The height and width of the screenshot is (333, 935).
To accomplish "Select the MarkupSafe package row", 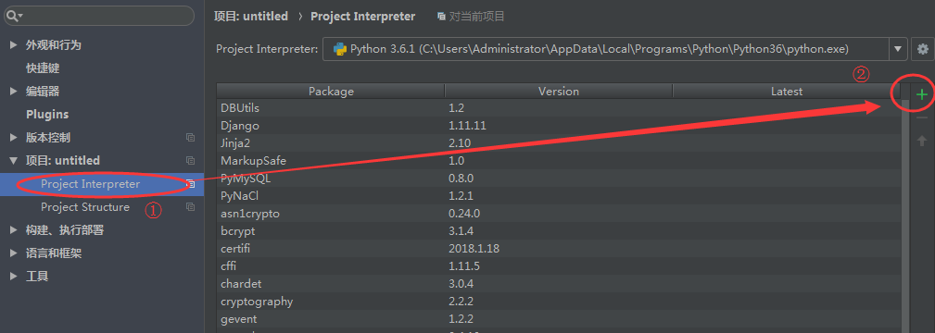I will click(x=559, y=161).
